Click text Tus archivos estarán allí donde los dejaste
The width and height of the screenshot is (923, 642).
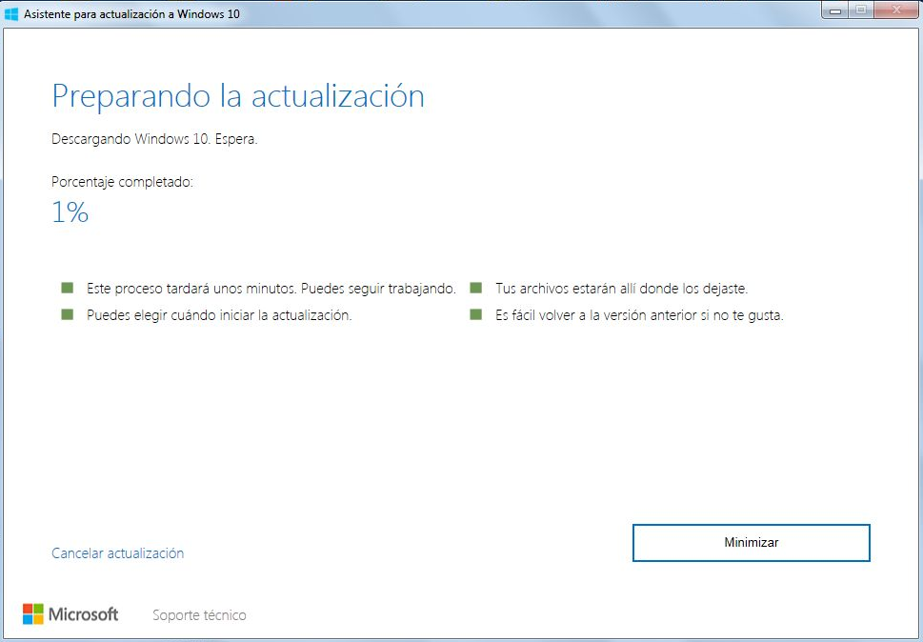coord(622,289)
